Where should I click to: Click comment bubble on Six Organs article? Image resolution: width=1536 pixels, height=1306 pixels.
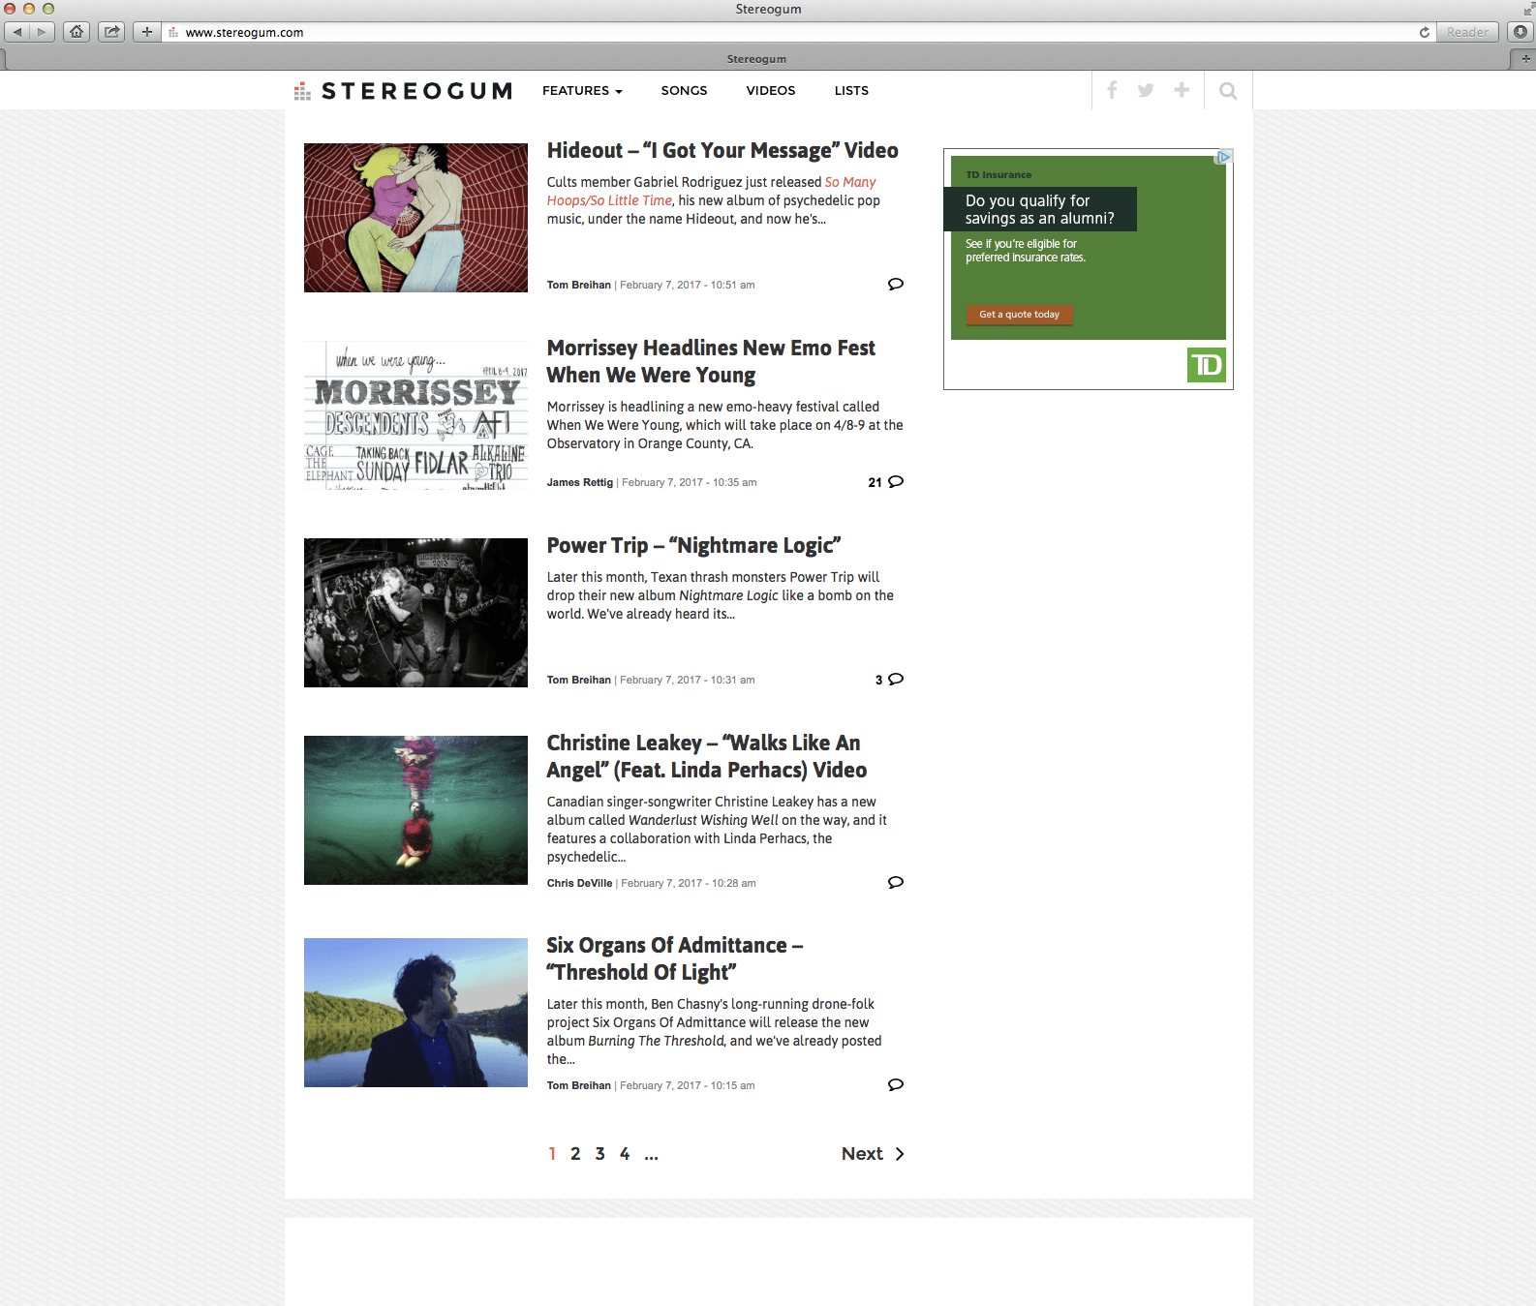(x=896, y=1084)
